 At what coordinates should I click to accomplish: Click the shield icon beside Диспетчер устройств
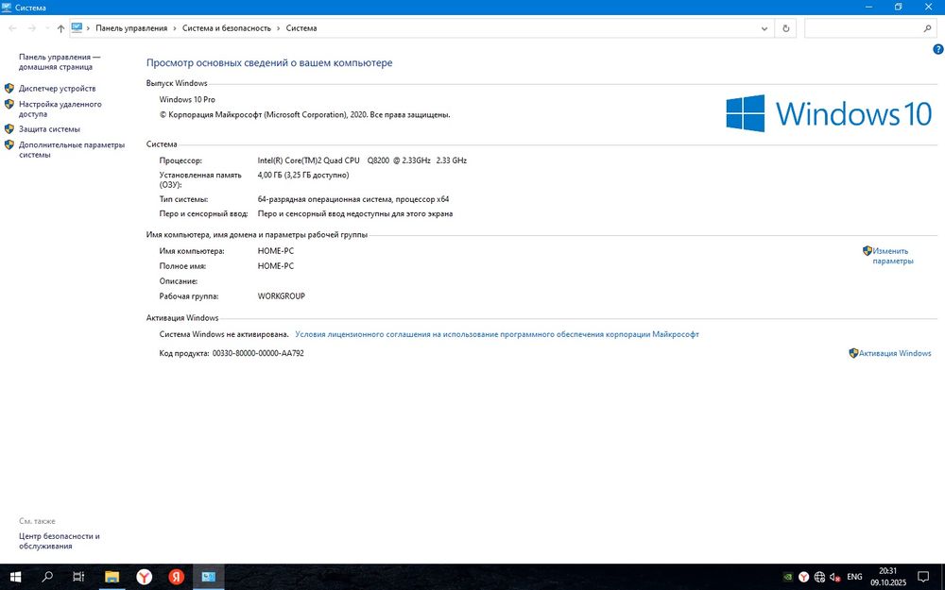9,89
